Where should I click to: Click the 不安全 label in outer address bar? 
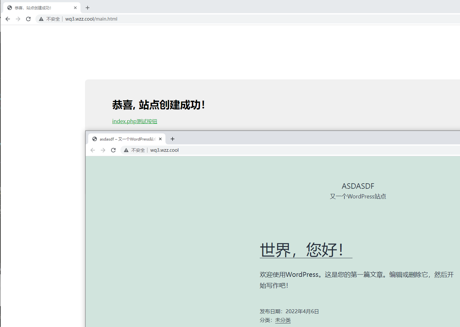[53, 19]
